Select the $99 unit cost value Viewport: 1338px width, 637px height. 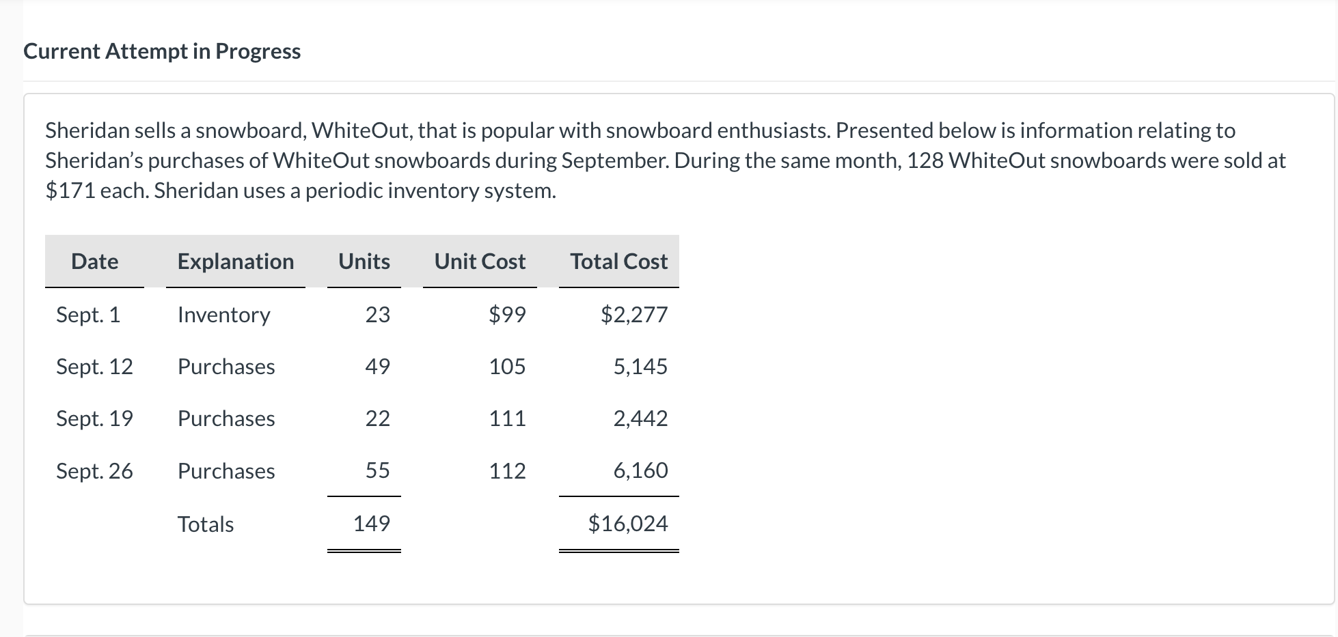tap(507, 315)
